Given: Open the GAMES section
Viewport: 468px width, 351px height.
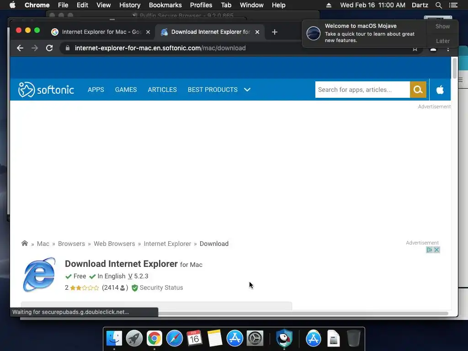Looking at the screenshot, I should (126, 90).
